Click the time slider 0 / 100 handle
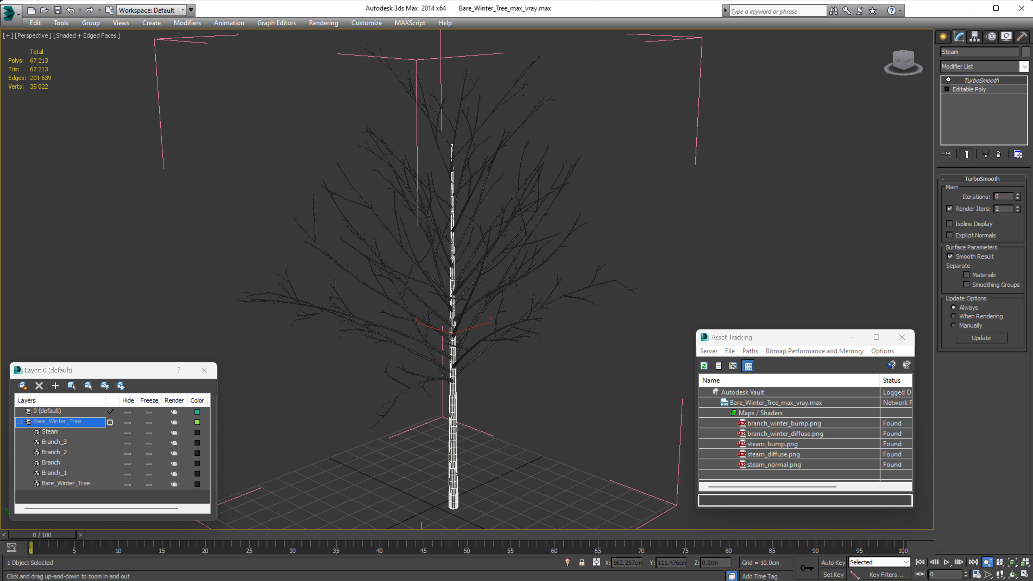The width and height of the screenshot is (1033, 581). [42, 535]
